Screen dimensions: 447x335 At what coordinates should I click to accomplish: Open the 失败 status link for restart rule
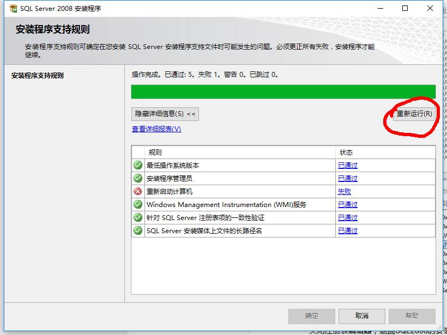[345, 192]
